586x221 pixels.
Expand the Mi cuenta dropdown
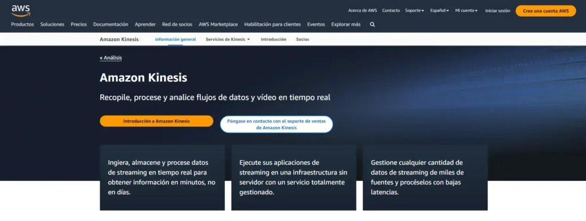[x=466, y=10]
